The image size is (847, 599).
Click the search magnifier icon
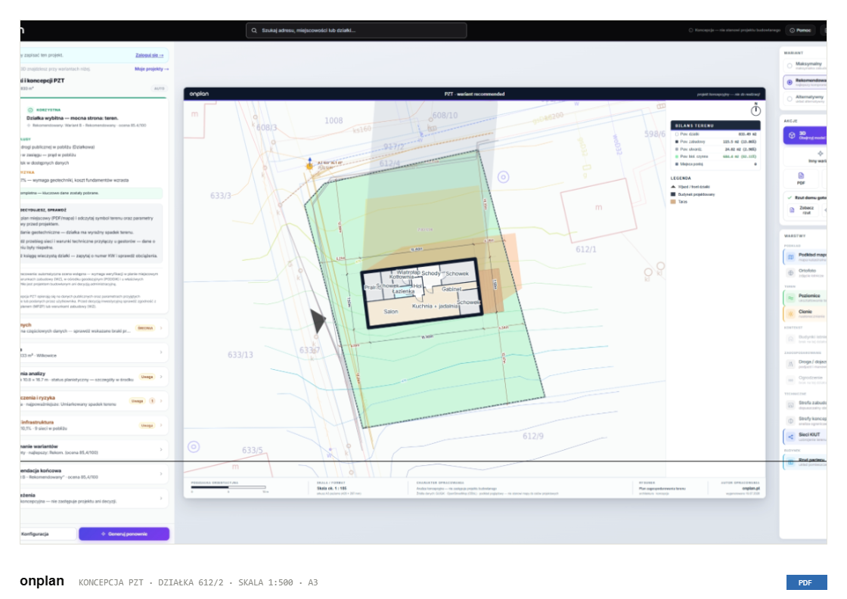click(254, 30)
